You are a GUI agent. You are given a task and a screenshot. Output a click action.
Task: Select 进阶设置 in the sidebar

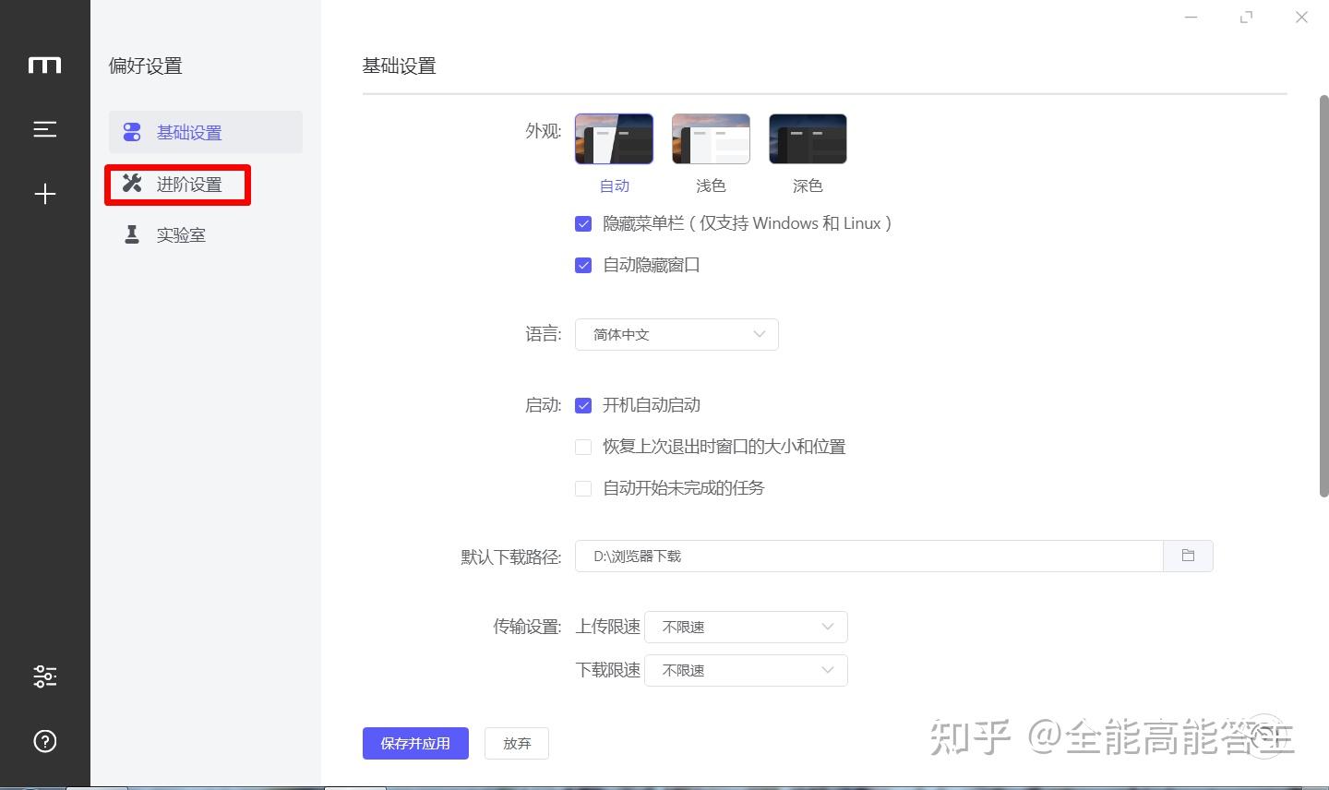(x=189, y=184)
